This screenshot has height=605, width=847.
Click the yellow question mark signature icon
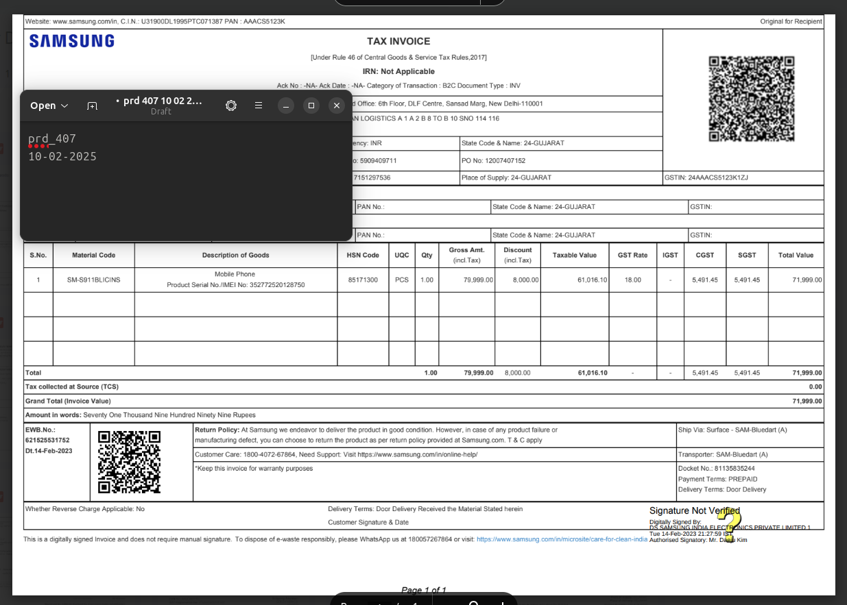pos(730,522)
